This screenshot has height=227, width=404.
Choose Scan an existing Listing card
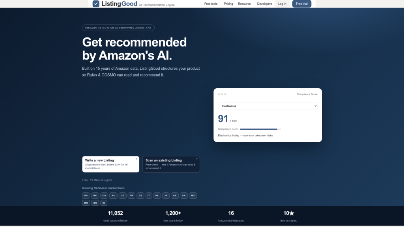171,164
